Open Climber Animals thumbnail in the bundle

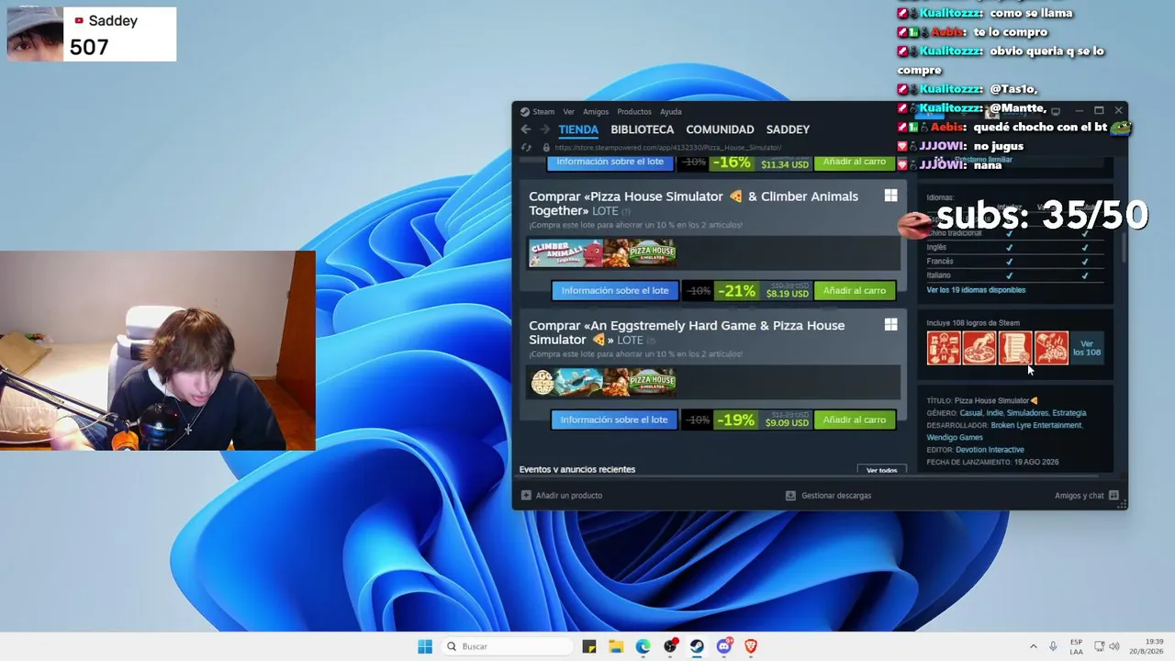565,252
